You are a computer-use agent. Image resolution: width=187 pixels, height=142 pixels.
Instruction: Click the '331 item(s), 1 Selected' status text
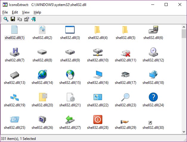tap(18, 139)
